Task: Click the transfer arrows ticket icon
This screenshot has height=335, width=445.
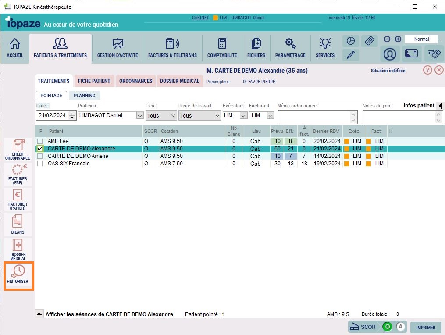Action: pyautogui.click(x=434, y=53)
